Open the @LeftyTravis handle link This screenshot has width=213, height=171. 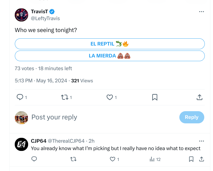pos(45,19)
